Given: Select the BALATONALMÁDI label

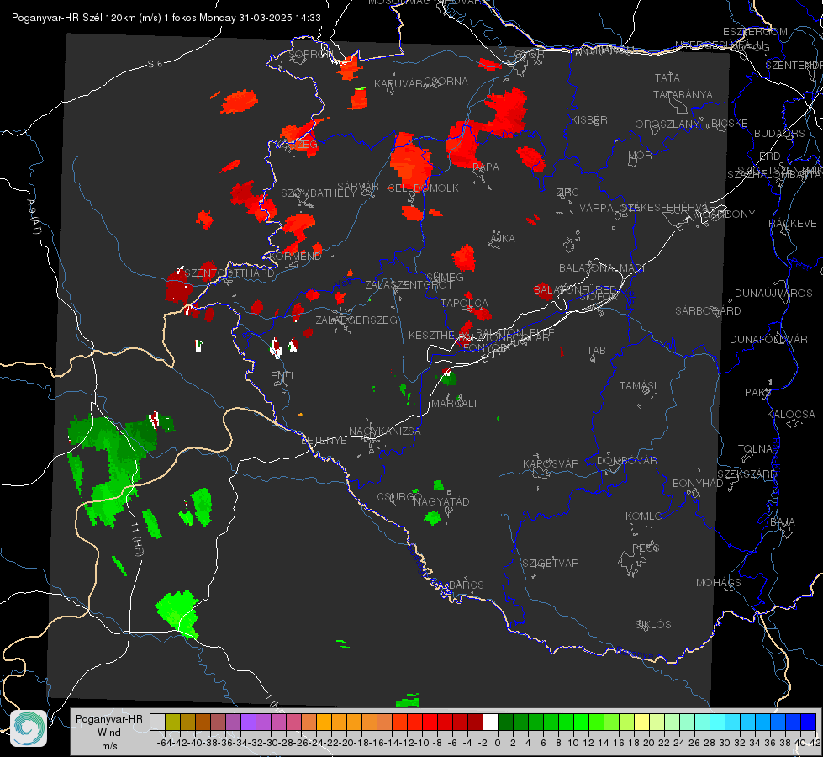Looking at the screenshot, I should 602,268.
